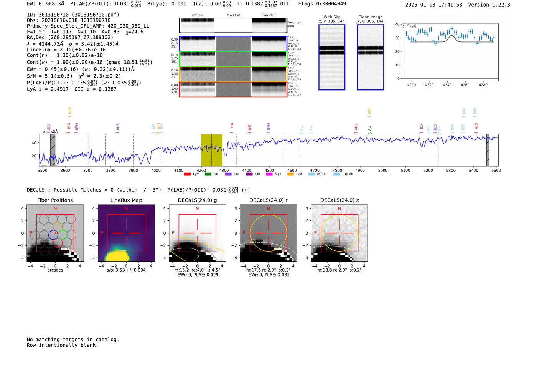
Task: Click the red-bordered 2D spectrum fiber row
Action: 233,89
